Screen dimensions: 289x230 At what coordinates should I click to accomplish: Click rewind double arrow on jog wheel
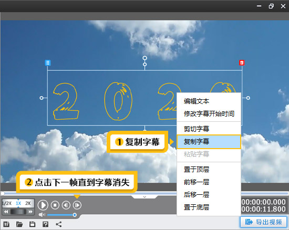point(6,212)
